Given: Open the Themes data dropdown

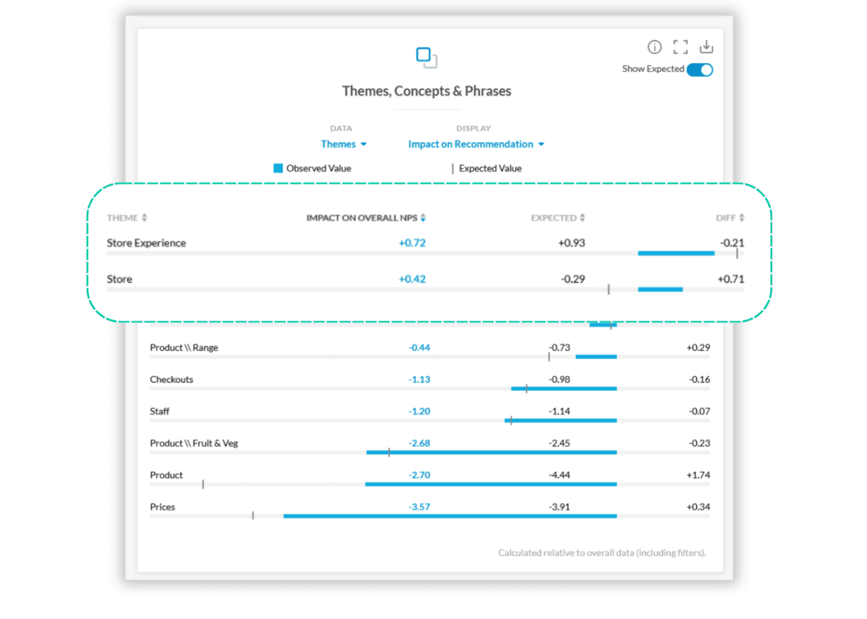Looking at the screenshot, I should pyautogui.click(x=343, y=144).
